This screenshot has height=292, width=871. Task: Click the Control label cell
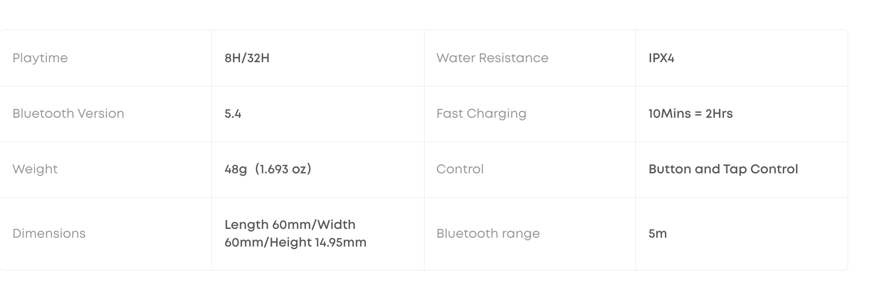click(460, 169)
